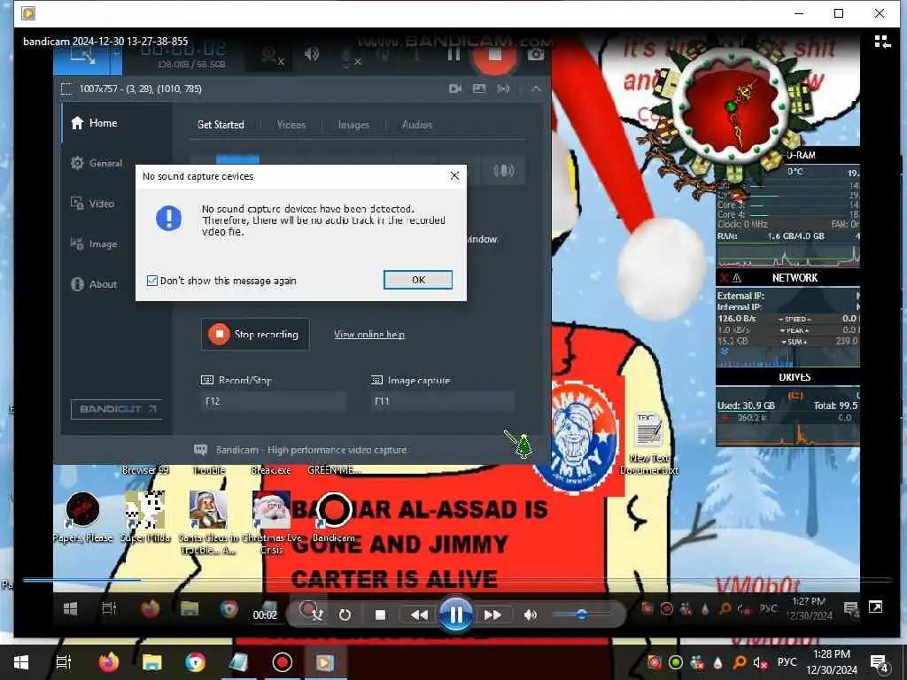Click the selection rectangle icon beside 1007x757

click(66, 89)
